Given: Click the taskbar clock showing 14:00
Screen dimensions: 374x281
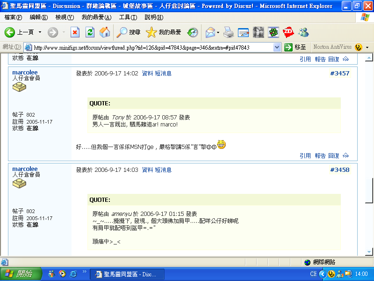Looking at the screenshot, I should pos(361,274).
